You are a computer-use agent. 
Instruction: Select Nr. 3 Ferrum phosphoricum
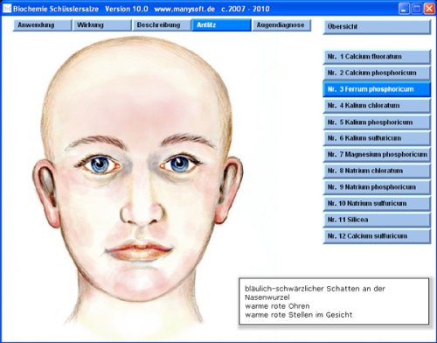tap(377, 89)
